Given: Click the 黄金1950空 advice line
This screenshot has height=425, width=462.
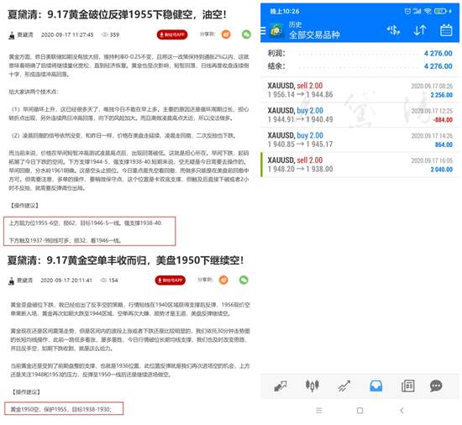Looking at the screenshot, I should click(61, 409).
